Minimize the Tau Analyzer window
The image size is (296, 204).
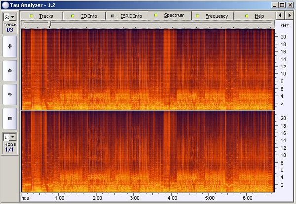(275, 5)
